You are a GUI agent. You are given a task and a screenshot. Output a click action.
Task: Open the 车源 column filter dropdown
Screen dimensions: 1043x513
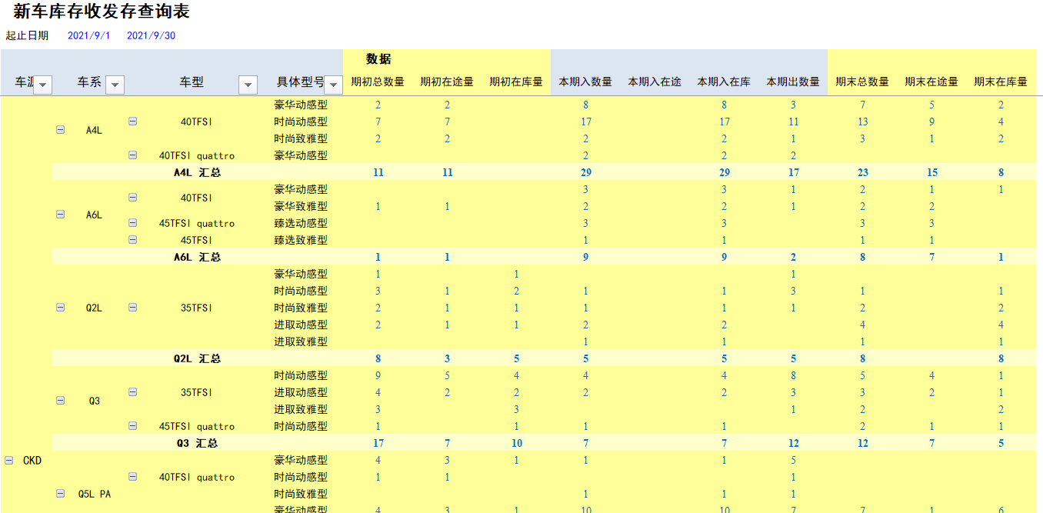coord(42,84)
